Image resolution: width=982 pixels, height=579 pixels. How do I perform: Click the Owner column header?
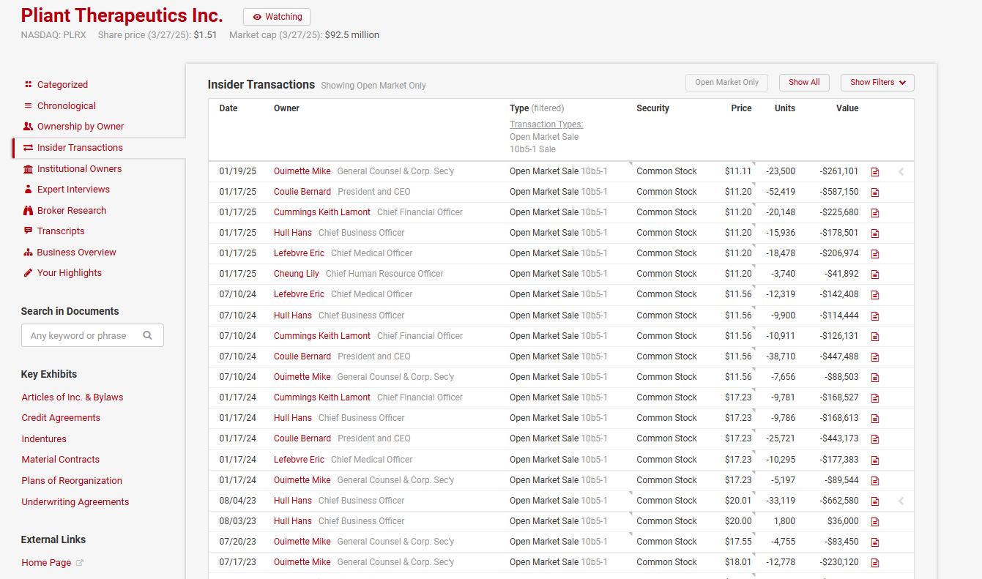point(286,108)
